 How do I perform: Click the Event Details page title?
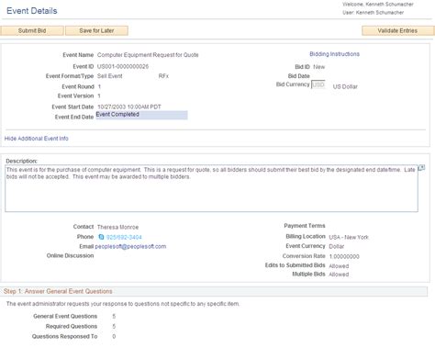click(x=32, y=11)
